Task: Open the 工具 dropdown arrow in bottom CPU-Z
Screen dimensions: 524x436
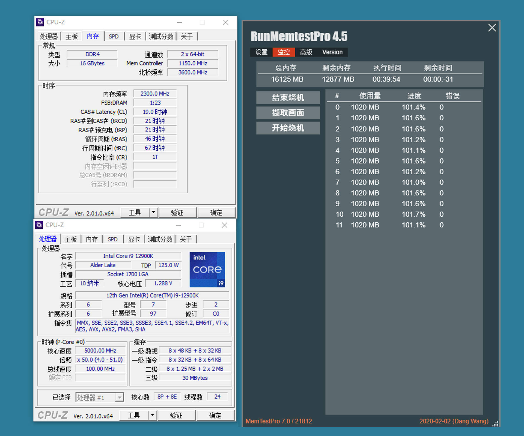Action: point(153,415)
